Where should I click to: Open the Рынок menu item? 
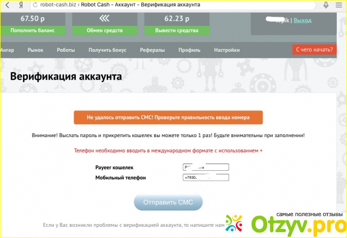[35, 50]
